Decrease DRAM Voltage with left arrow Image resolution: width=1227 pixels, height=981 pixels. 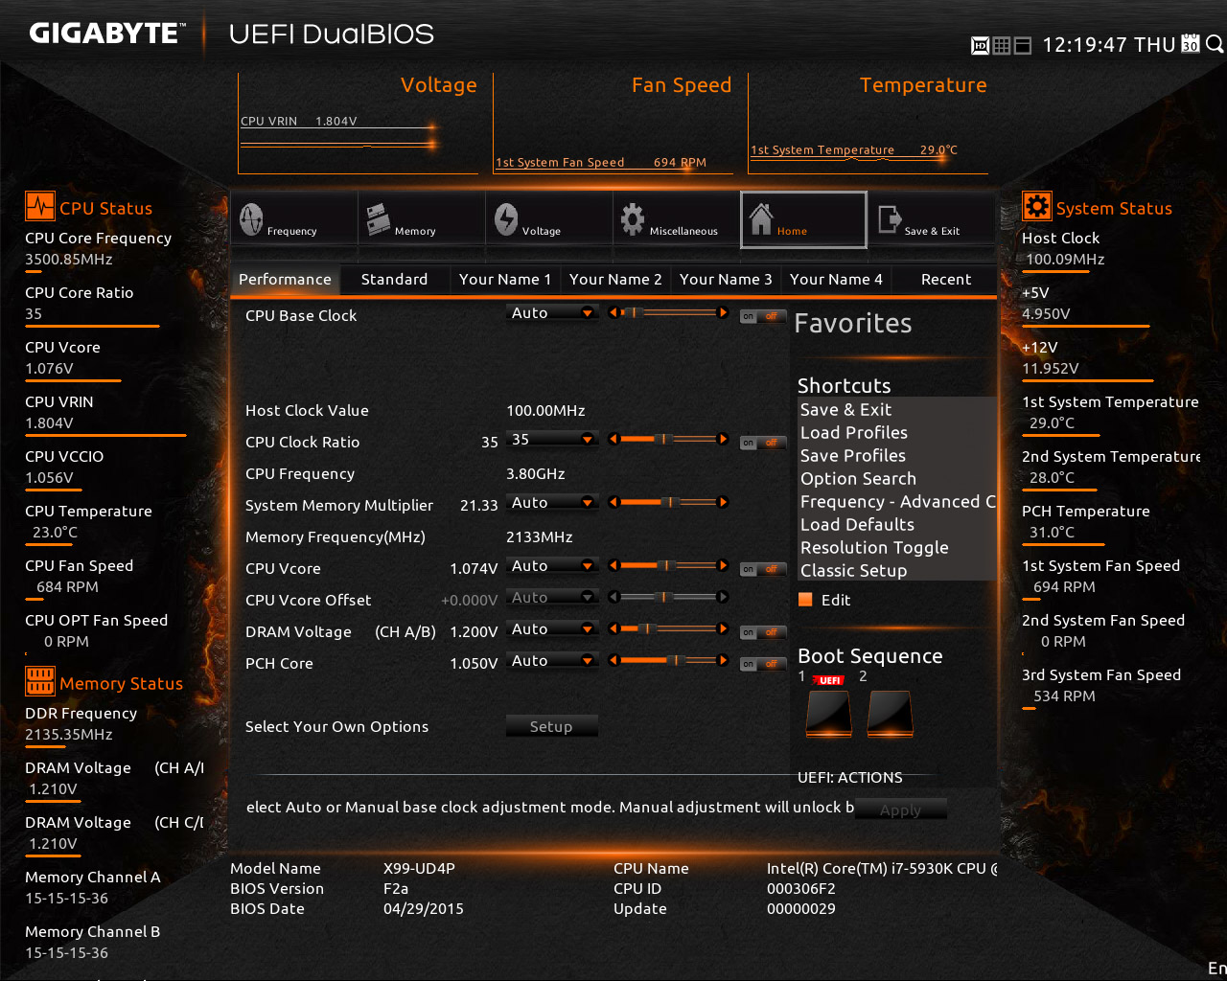click(x=613, y=628)
